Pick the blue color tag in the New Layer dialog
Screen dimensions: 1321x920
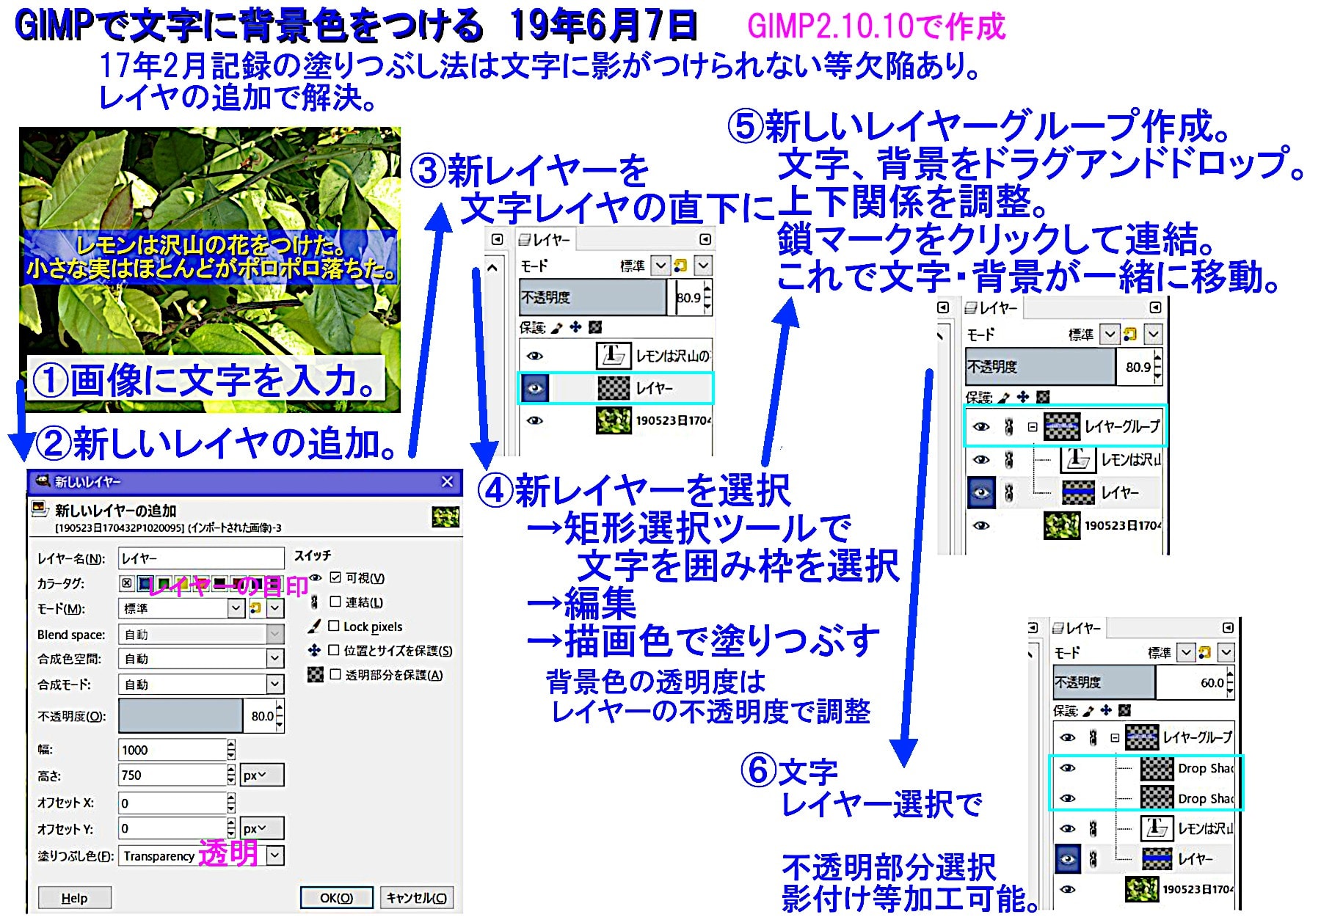pos(146,584)
